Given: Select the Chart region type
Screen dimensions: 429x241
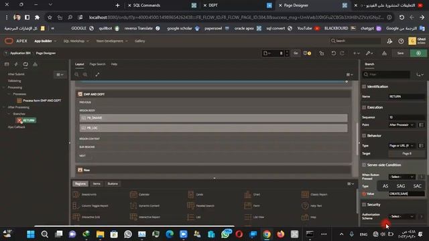Looking at the screenshot, I should coord(252,195).
